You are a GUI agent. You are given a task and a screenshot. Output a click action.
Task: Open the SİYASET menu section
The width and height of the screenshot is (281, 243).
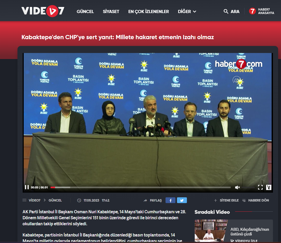111,11
